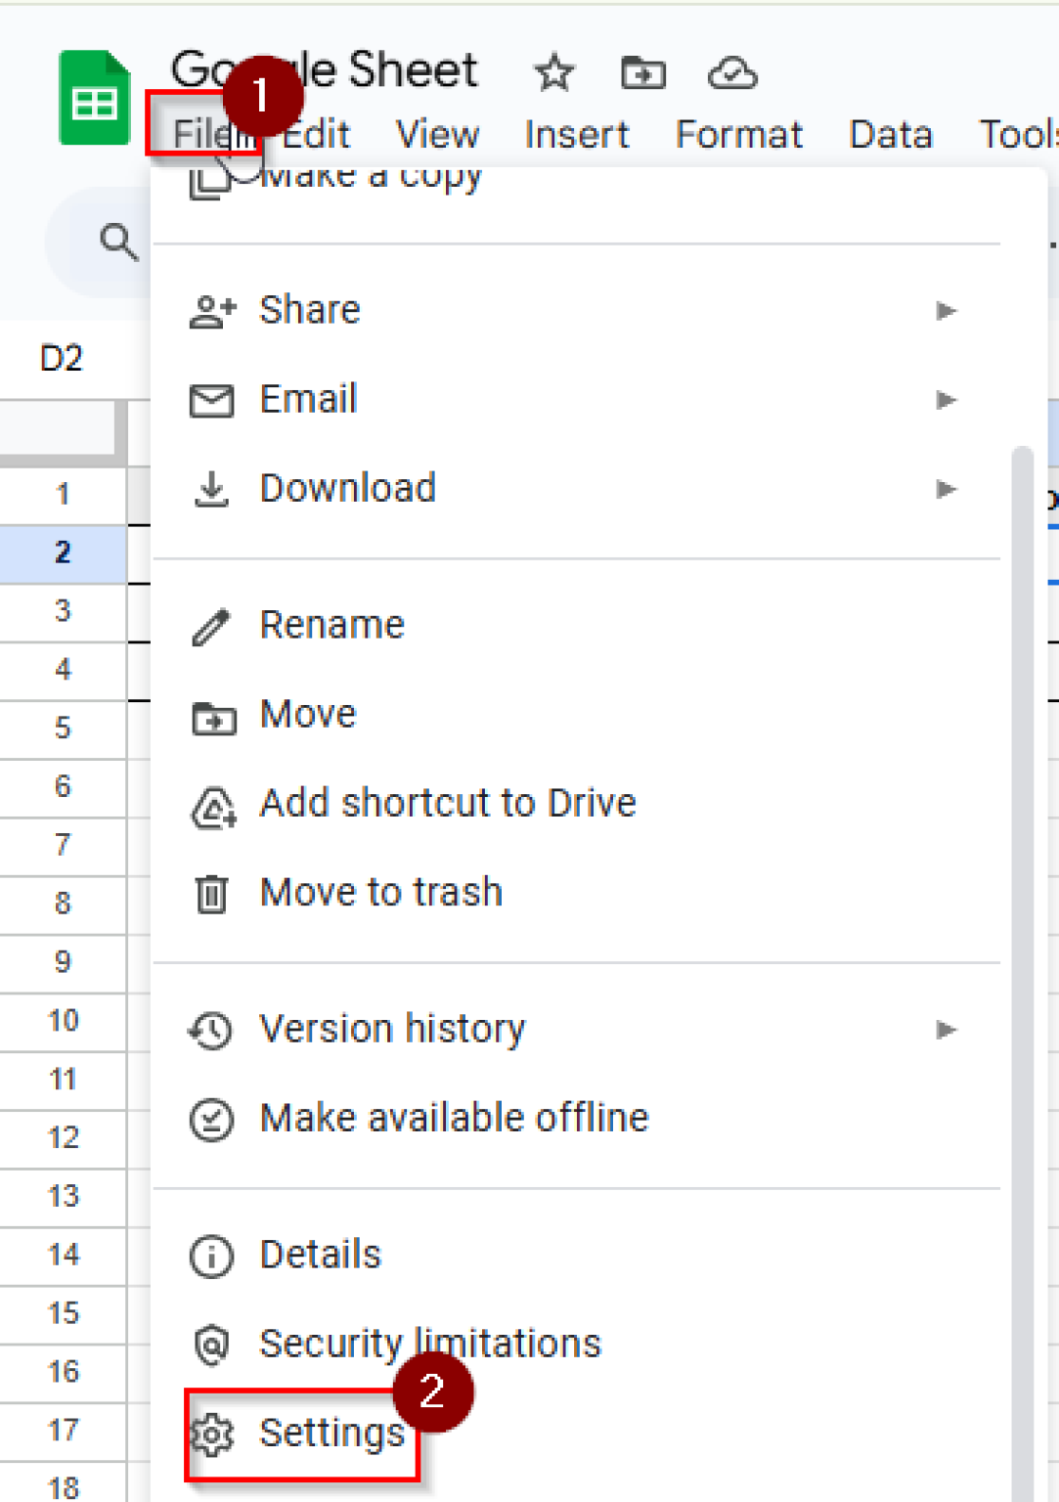Click the move-to-folder icon beside the title
This screenshot has width=1059, height=1502.
pos(642,73)
